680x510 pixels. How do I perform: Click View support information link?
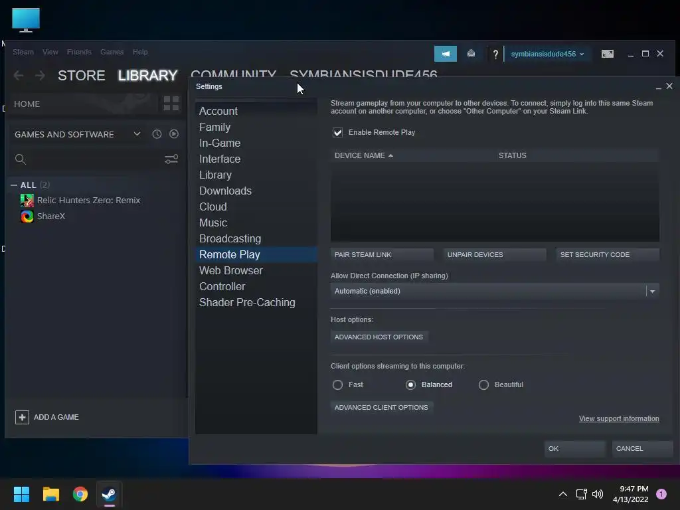(x=619, y=418)
